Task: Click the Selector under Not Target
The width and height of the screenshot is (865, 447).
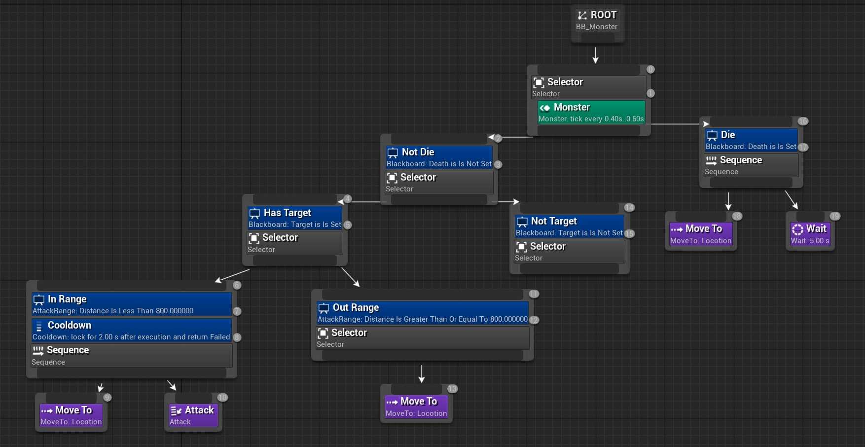Action: pyautogui.click(x=569, y=251)
